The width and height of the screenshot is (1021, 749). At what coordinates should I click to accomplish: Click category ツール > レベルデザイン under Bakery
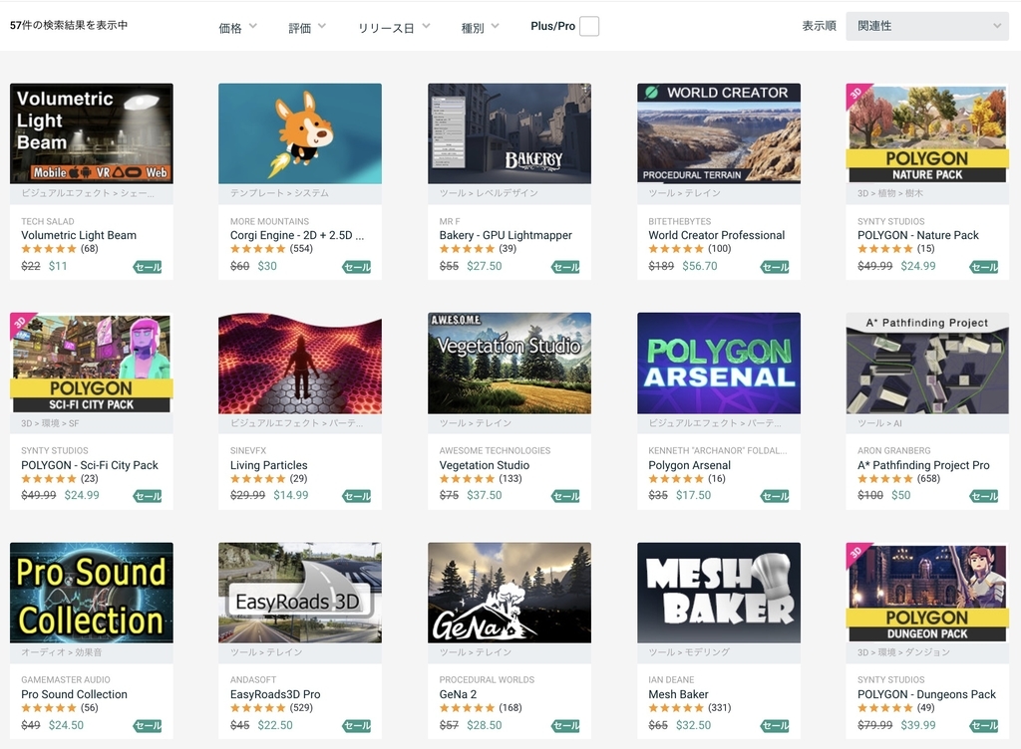489,193
